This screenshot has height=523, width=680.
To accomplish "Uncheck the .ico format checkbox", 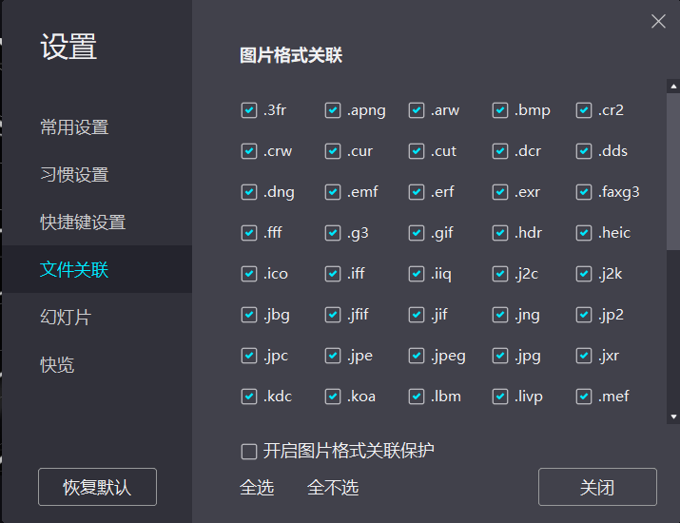I will pos(249,274).
